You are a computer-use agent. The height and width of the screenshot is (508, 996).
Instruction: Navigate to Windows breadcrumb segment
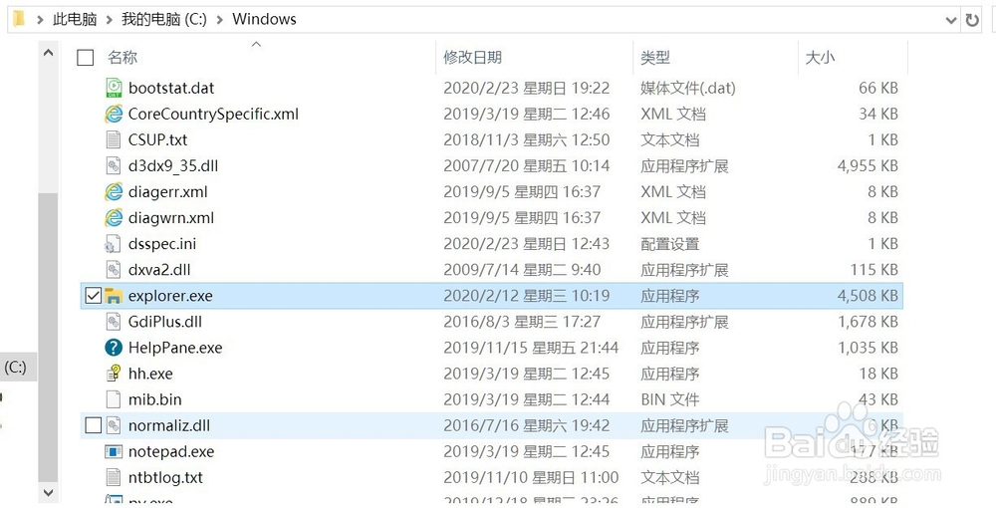(x=264, y=19)
